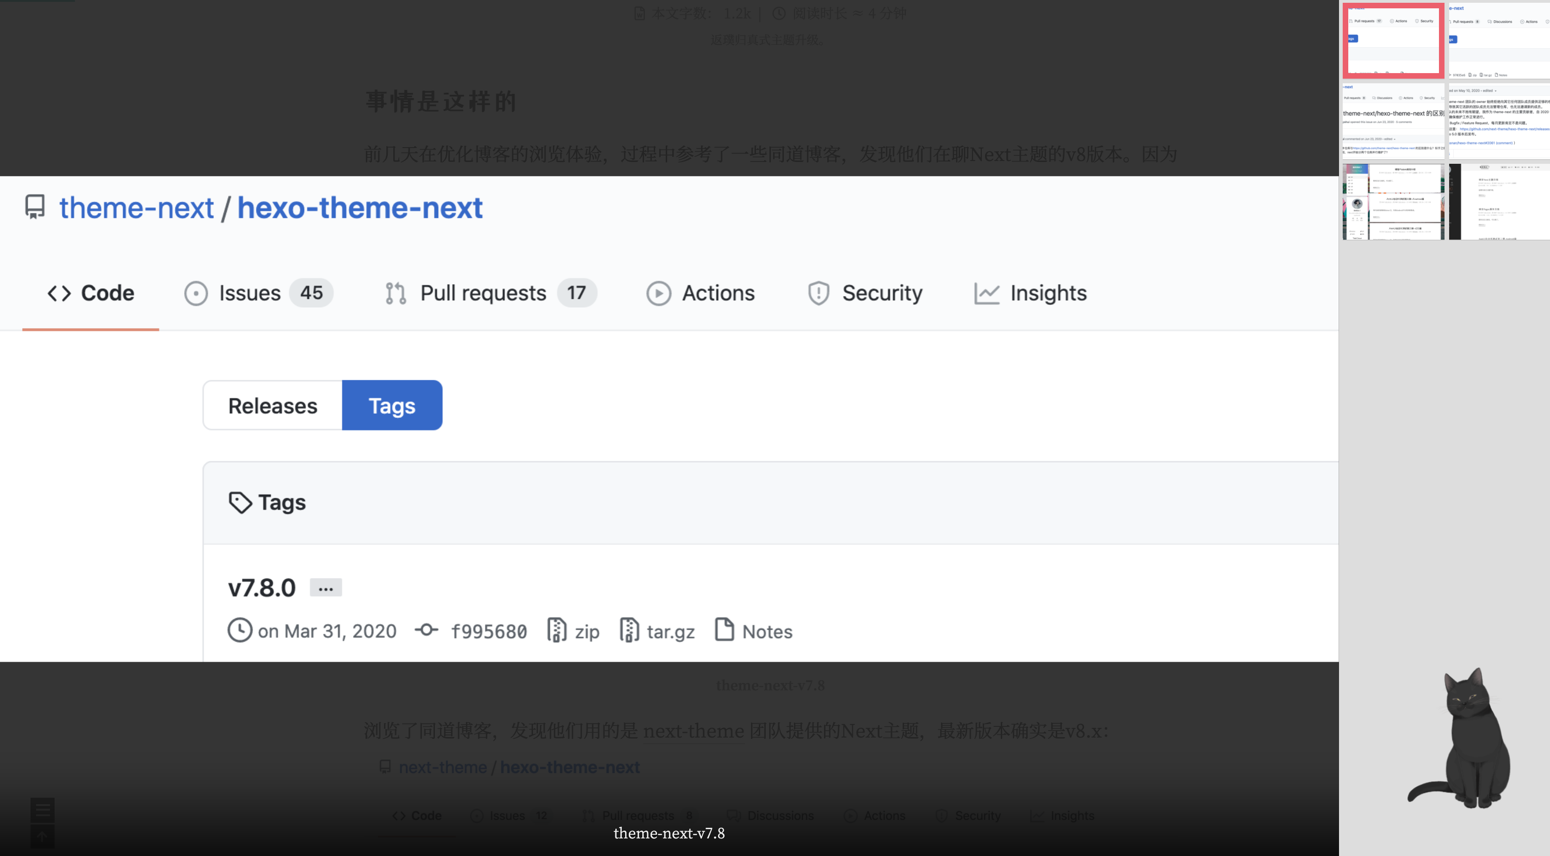The width and height of the screenshot is (1550, 856).
Task: Open commit f995680 link
Action: point(489,632)
